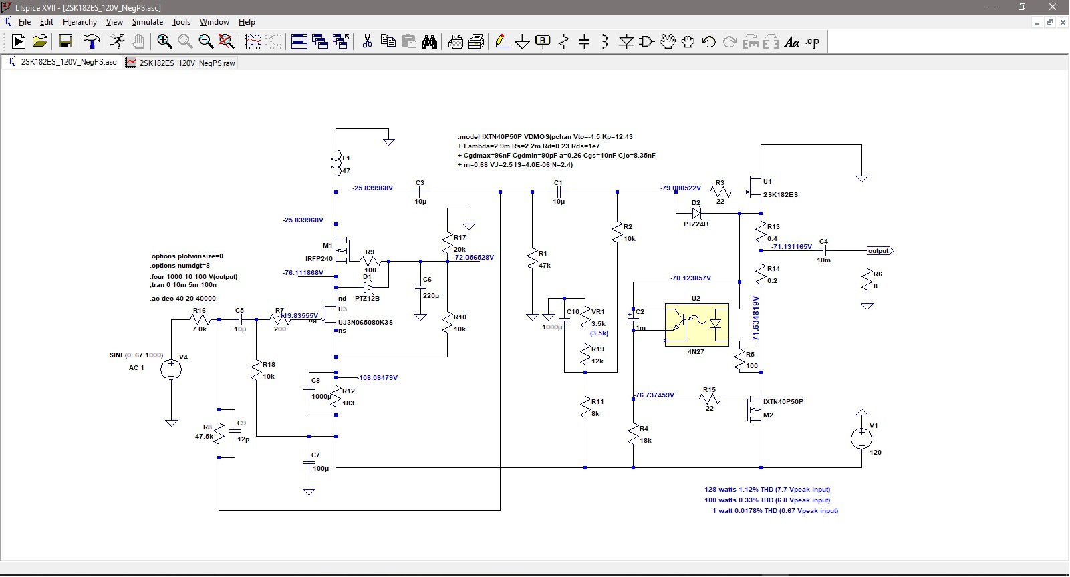Open Control Panel hammer icon
The width and height of the screenshot is (1070, 577).
[91, 41]
